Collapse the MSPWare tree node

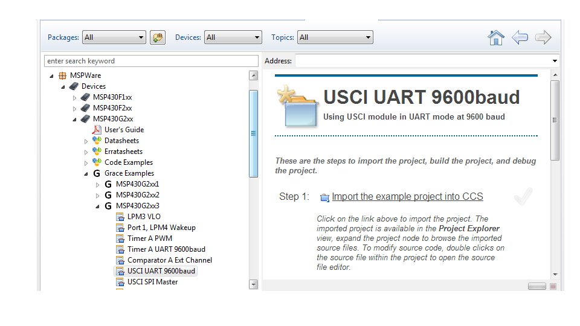[x=52, y=76]
